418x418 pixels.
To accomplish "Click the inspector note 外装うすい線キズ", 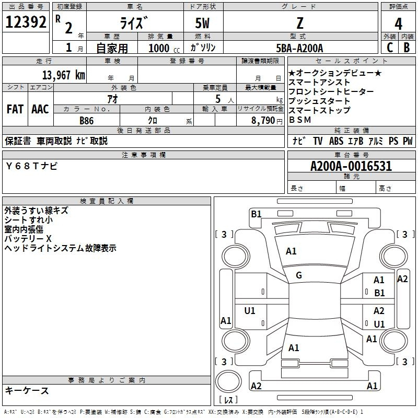I will pos(36,211).
